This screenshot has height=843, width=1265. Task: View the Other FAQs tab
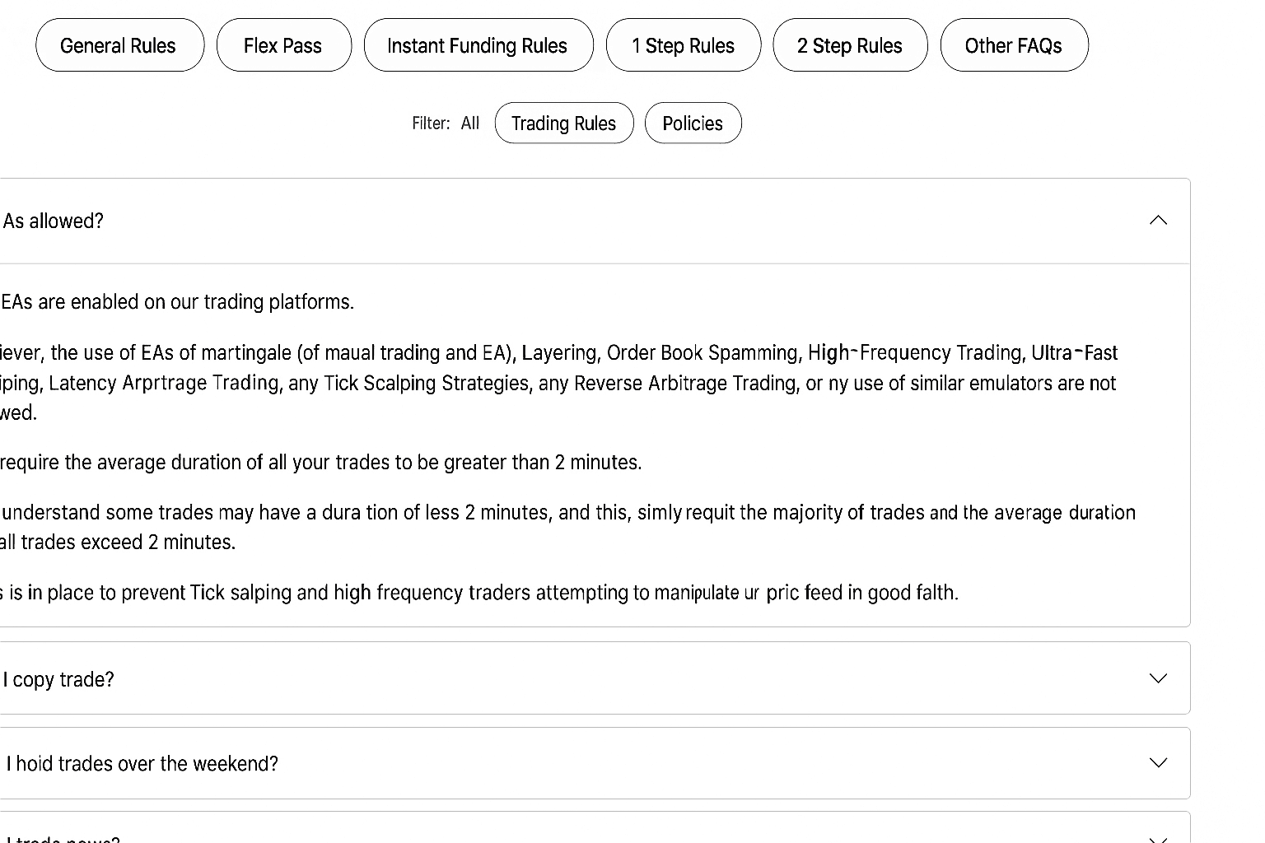(1013, 45)
